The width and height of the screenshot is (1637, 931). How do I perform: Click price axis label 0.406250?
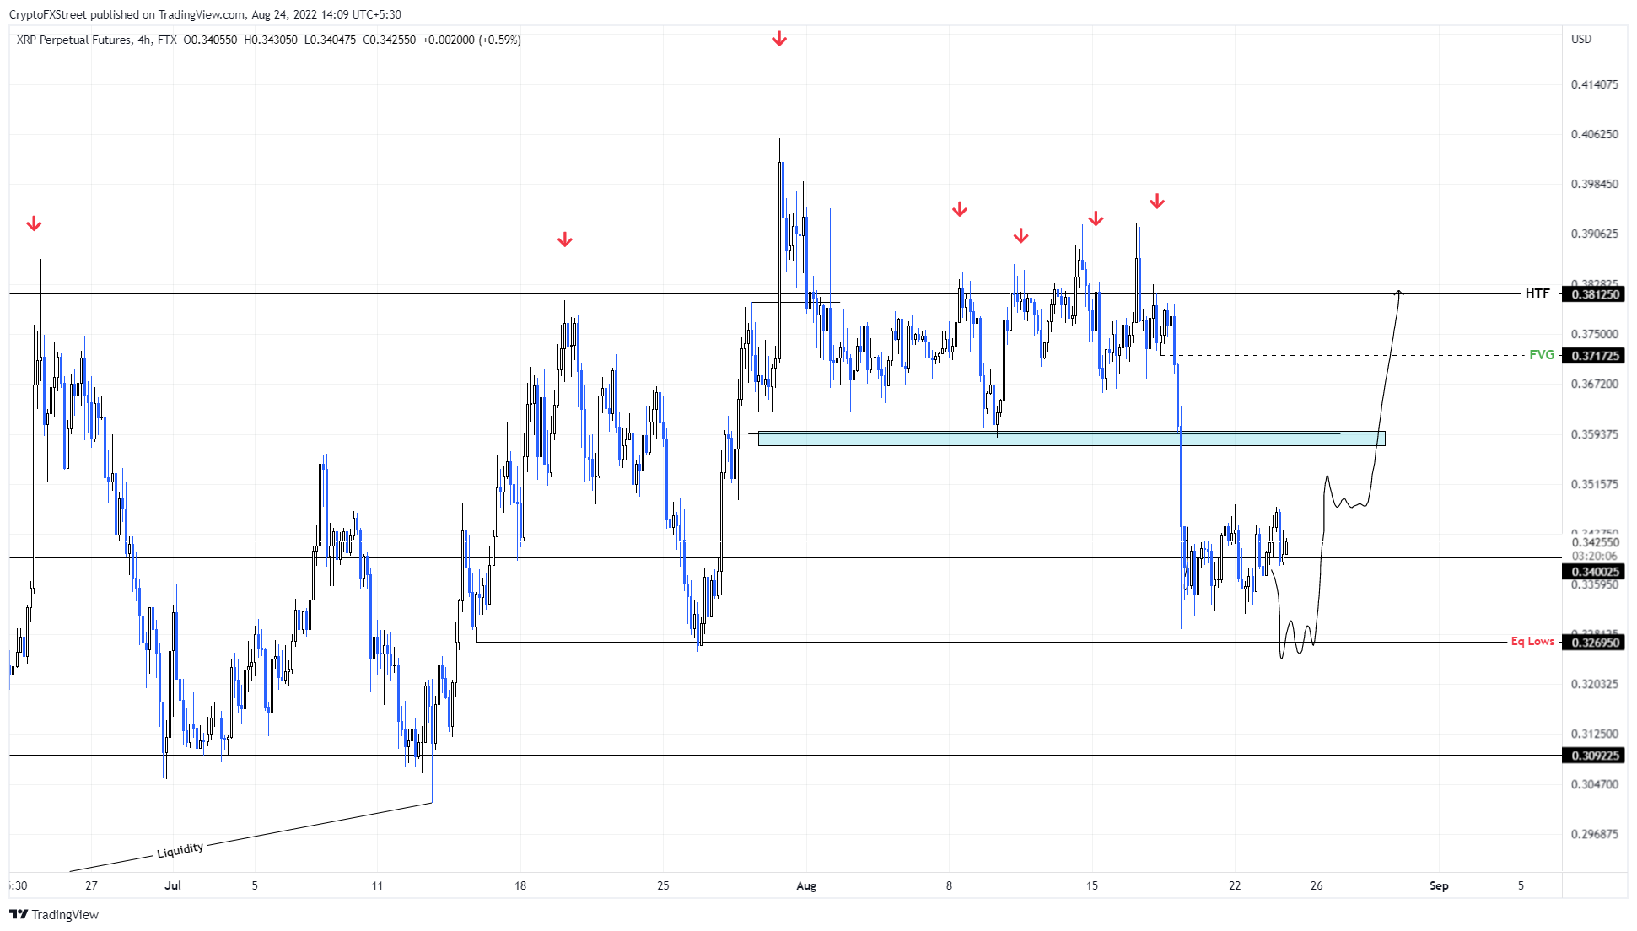[x=1594, y=134]
